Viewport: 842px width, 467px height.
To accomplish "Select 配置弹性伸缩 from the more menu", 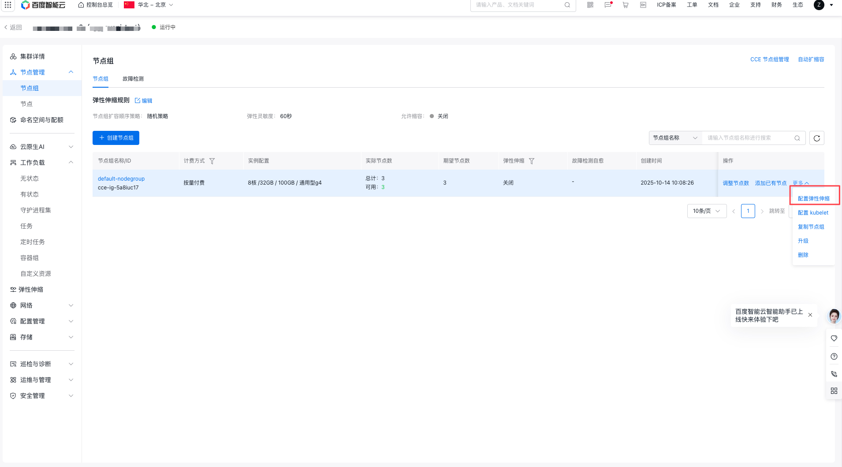I will (x=813, y=199).
